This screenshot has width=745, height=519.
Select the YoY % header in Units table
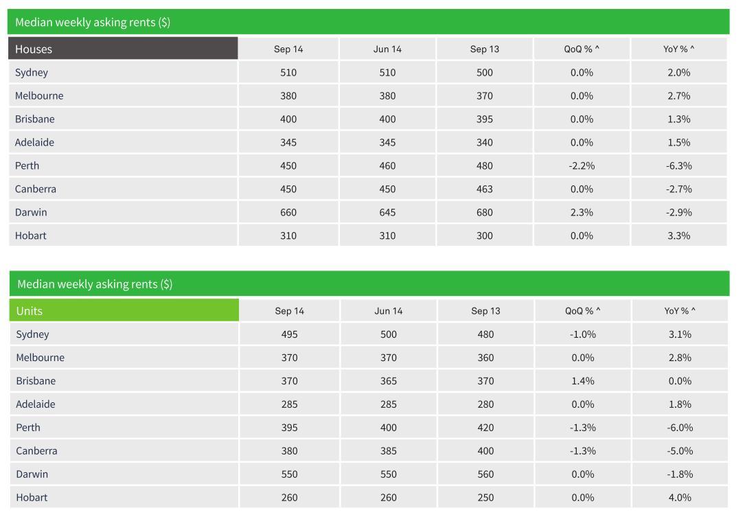[680, 311]
